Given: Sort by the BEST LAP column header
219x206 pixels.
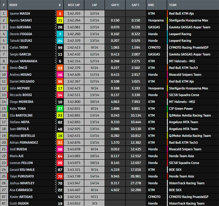Looking at the screenshot, I should [x=74, y=5].
